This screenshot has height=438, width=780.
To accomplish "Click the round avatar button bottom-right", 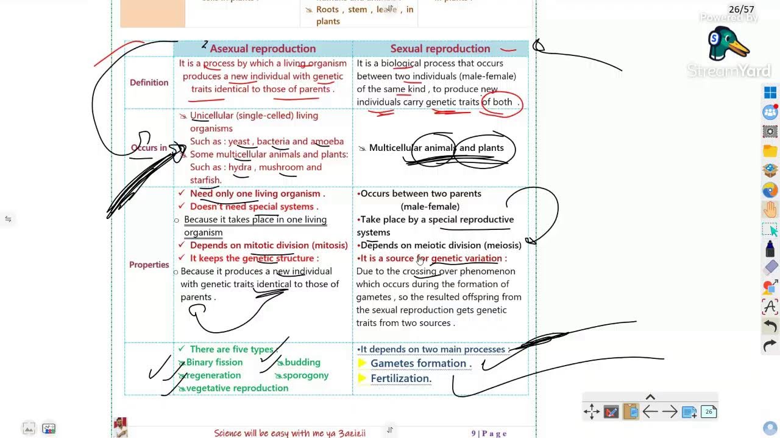I will (x=771, y=427).
